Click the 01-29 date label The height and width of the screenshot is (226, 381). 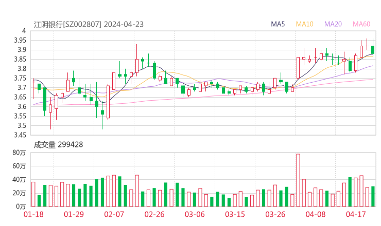[x=74, y=214]
